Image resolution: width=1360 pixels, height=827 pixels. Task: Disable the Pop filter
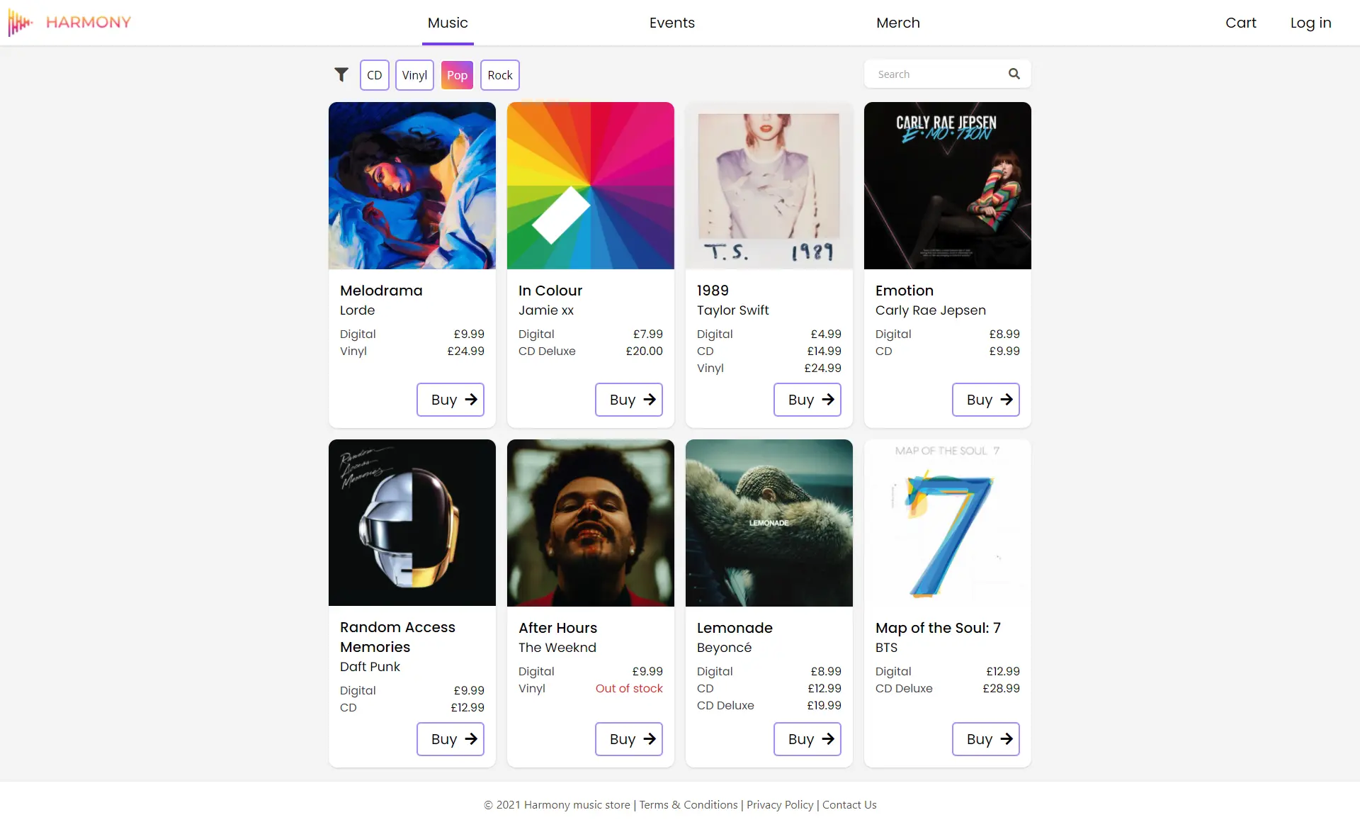457,74
